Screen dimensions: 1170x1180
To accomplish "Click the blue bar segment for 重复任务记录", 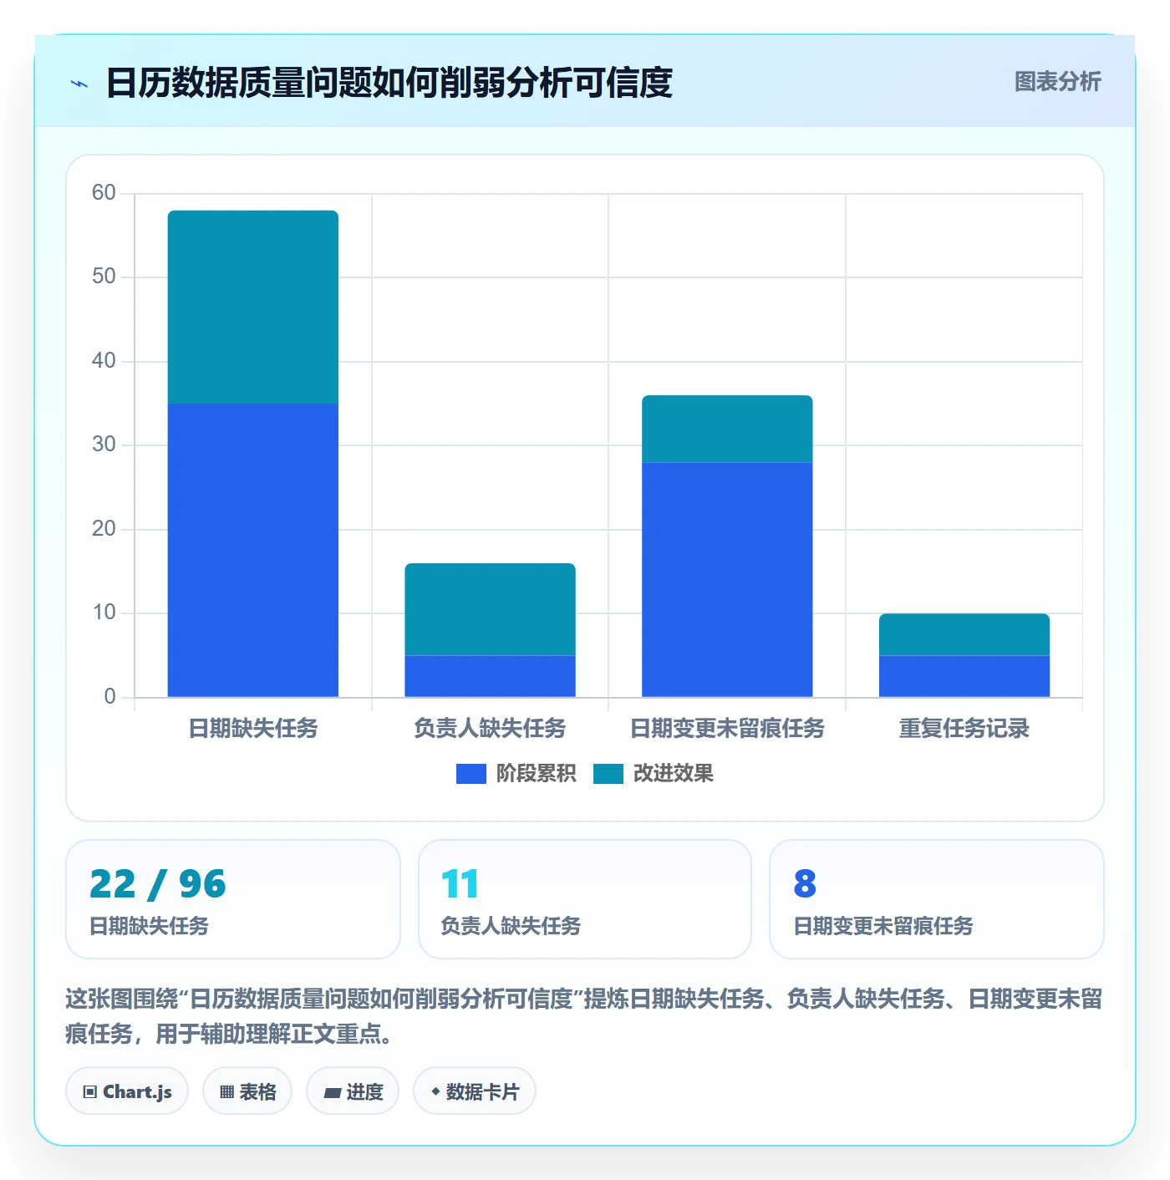I will [x=964, y=676].
